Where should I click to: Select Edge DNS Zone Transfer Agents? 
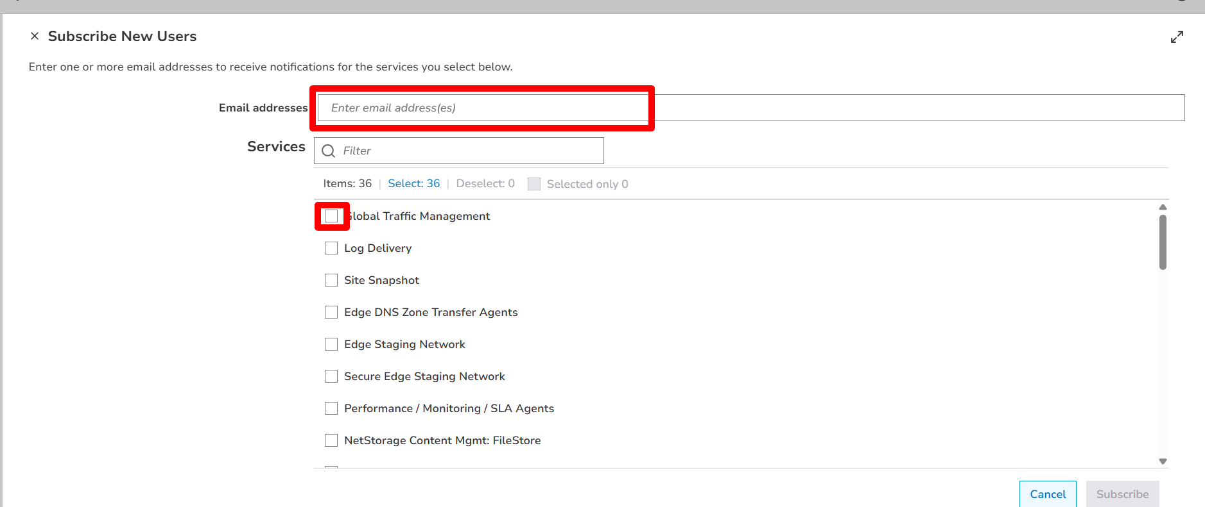pos(331,313)
